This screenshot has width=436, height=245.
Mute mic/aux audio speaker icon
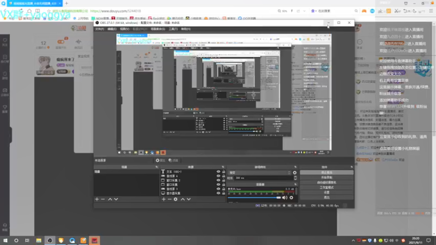[284, 198]
